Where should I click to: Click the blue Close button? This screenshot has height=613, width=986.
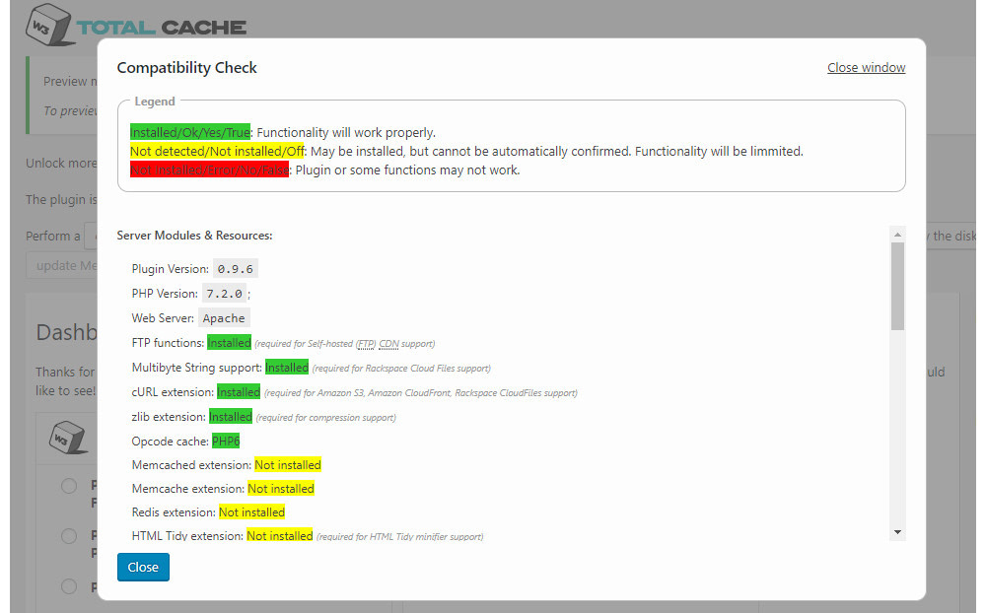142,567
